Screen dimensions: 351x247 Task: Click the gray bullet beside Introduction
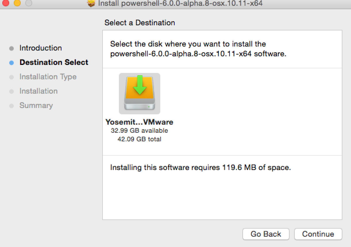click(11, 48)
